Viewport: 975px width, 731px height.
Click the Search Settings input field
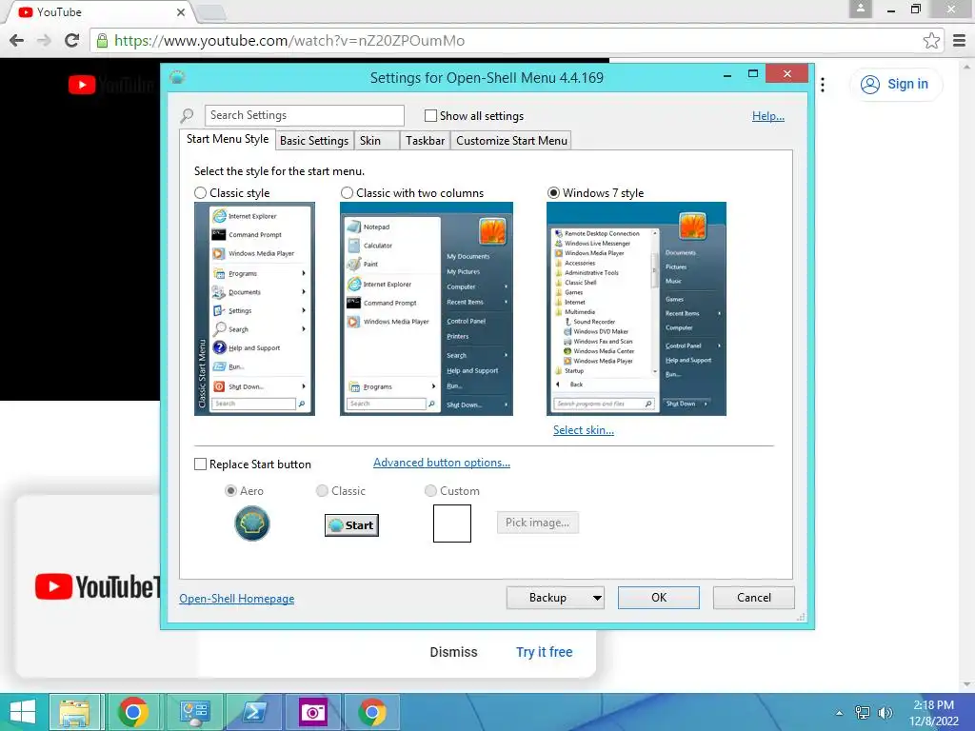[304, 115]
